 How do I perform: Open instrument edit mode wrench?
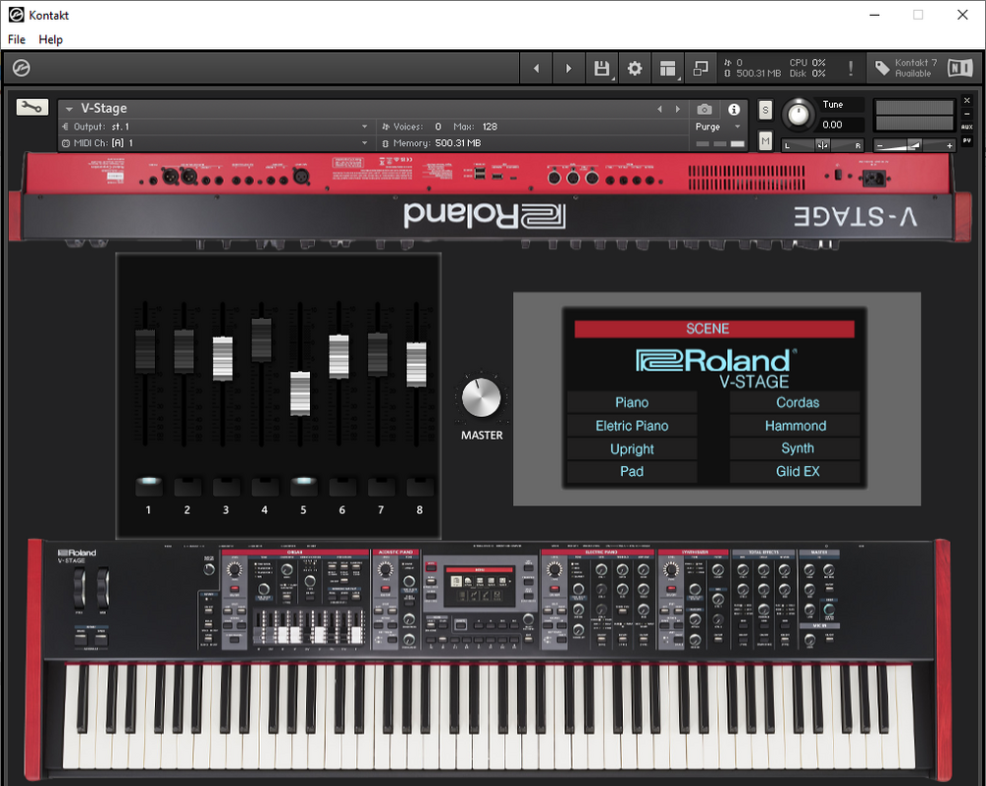[x=31, y=108]
